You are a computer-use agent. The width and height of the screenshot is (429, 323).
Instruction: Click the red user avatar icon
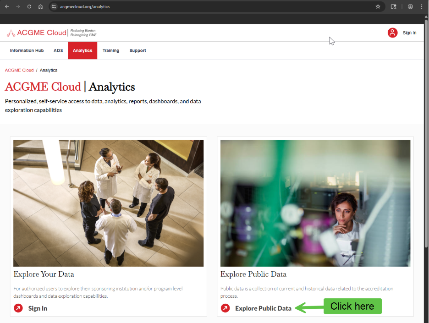pyautogui.click(x=392, y=33)
